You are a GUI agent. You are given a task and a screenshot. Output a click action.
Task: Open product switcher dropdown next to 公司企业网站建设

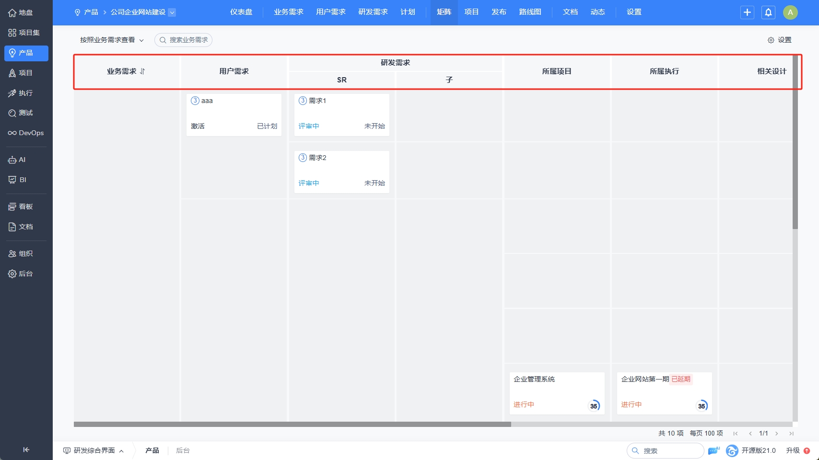(172, 12)
